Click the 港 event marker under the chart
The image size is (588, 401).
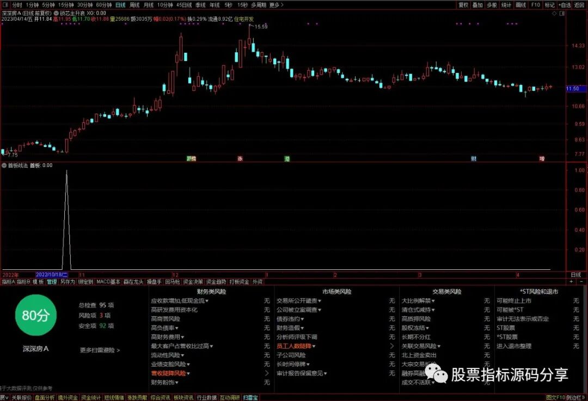tap(287, 159)
